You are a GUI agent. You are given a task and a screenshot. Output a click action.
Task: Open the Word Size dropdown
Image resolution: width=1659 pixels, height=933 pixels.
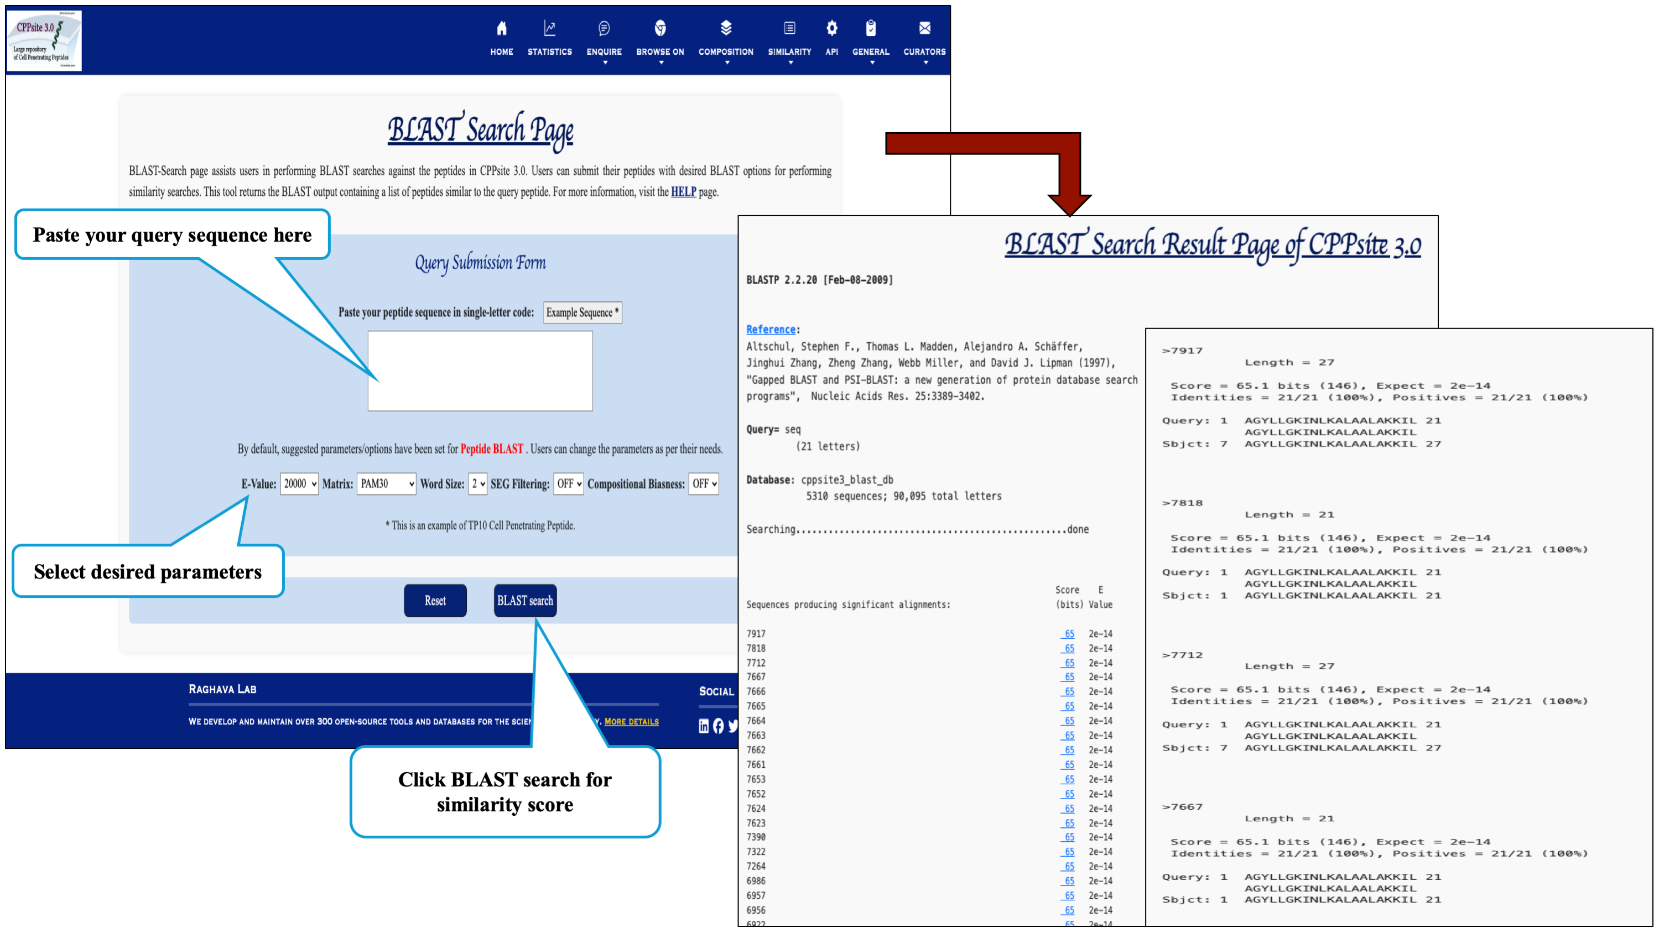478,483
